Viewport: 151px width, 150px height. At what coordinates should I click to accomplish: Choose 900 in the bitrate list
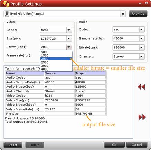(x=56, y=52)
